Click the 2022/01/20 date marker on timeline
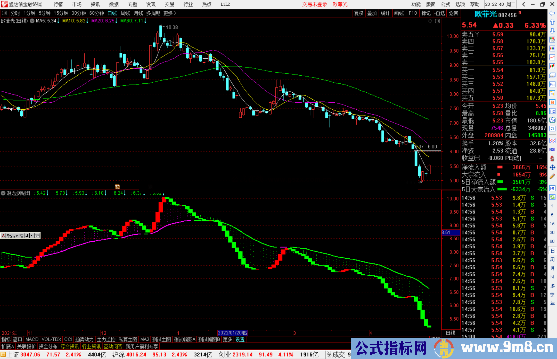557x359 pixels. coord(232,333)
